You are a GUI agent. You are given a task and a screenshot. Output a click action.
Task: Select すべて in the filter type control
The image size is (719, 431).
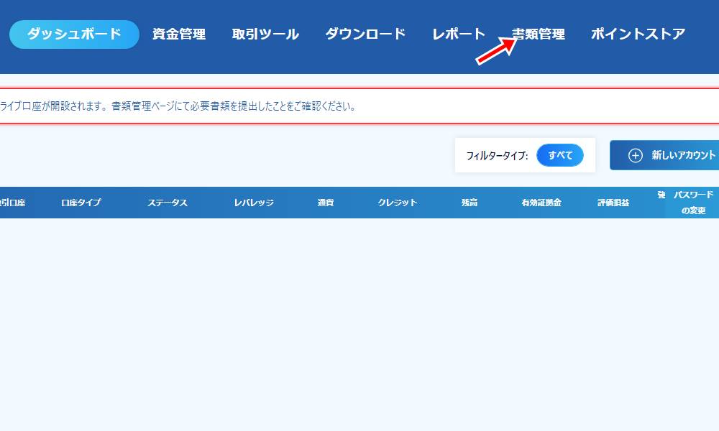click(x=560, y=154)
